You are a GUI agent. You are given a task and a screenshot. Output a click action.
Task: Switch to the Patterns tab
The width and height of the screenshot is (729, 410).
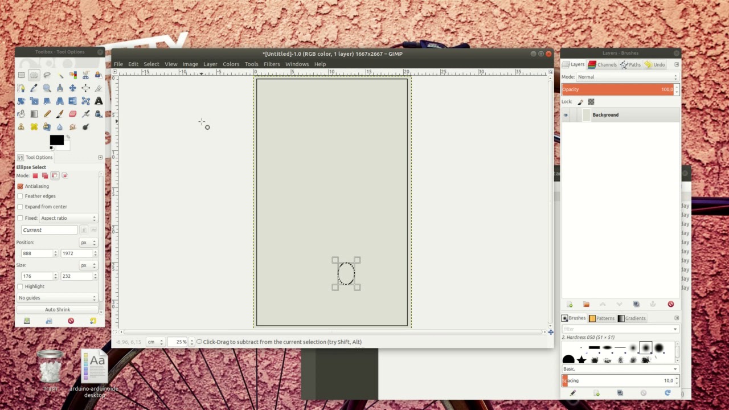click(x=601, y=318)
